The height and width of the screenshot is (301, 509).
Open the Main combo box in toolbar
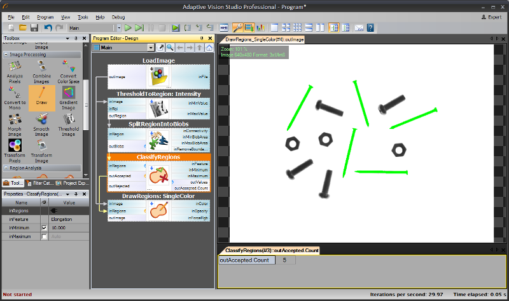(117, 28)
